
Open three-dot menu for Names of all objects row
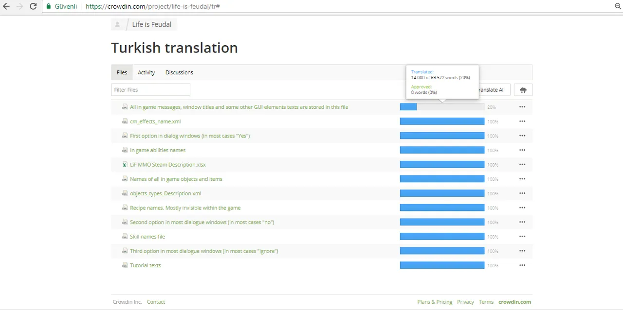tap(522, 179)
